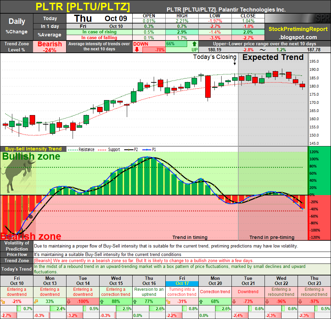This screenshot has width=331, height=319.
Task: Click the Oct 20 green arrow beside 68%
Action: coord(201,302)
